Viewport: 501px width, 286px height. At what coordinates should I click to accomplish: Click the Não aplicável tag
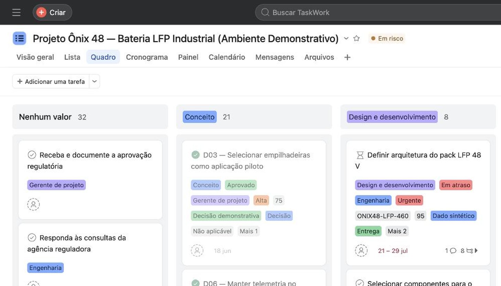pos(212,231)
